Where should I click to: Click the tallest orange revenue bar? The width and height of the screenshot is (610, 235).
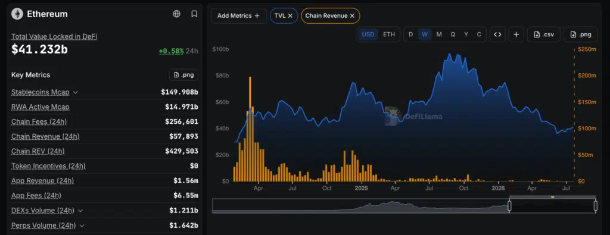pos(250,129)
